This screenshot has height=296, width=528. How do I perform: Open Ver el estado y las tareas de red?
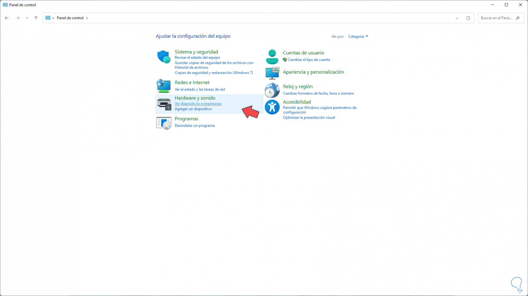[x=200, y=90]
